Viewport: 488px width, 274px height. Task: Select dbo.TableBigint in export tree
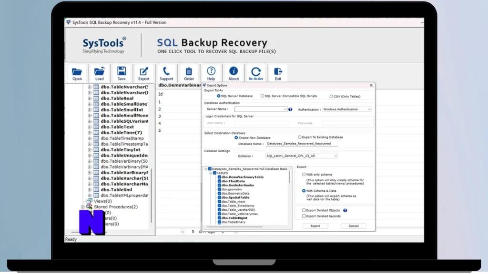[x=234, y=218]
